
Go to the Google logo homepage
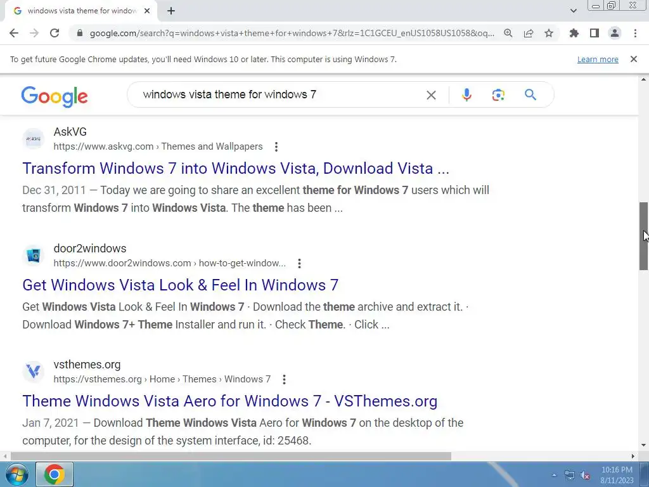click(x=55, y=96)
